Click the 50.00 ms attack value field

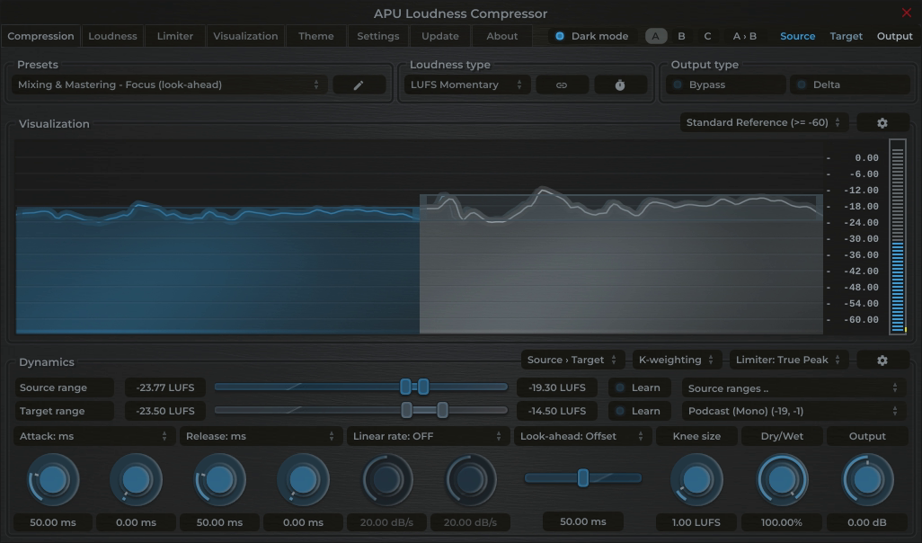(52, 522)
